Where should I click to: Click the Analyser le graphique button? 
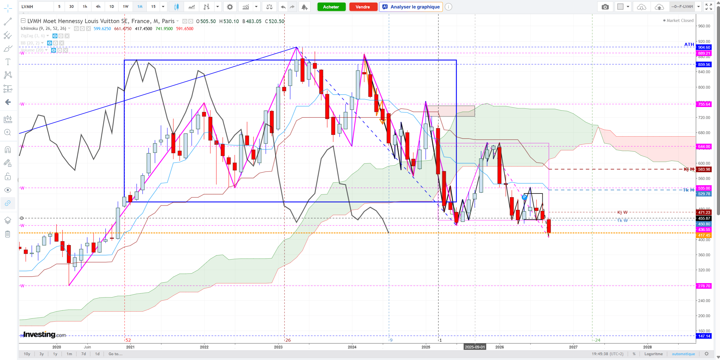411,7
